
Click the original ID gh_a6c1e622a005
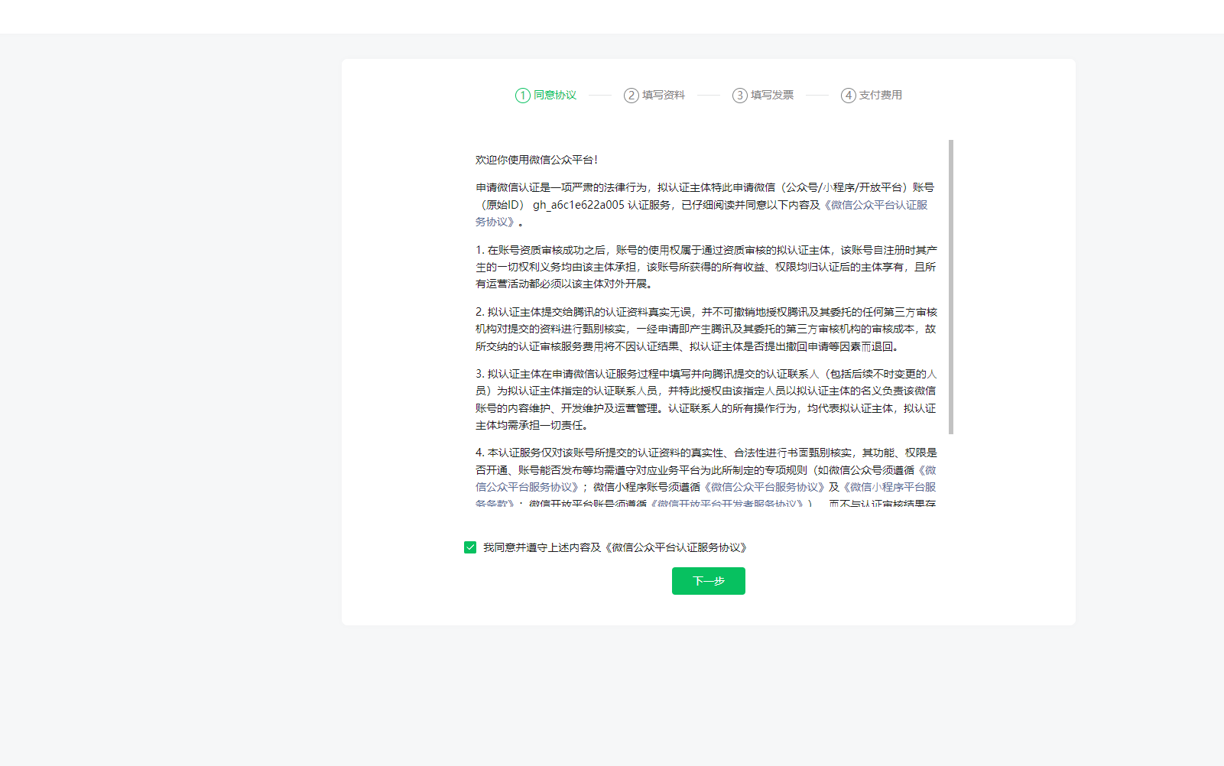click(579, 205)
